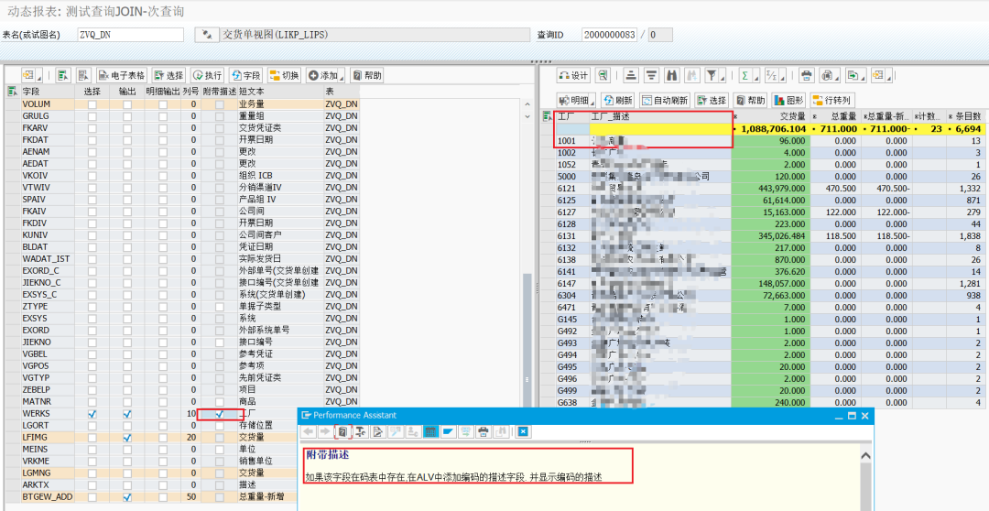
Task: Click the 表名 table name input field
Action: [x=131, y=35]
